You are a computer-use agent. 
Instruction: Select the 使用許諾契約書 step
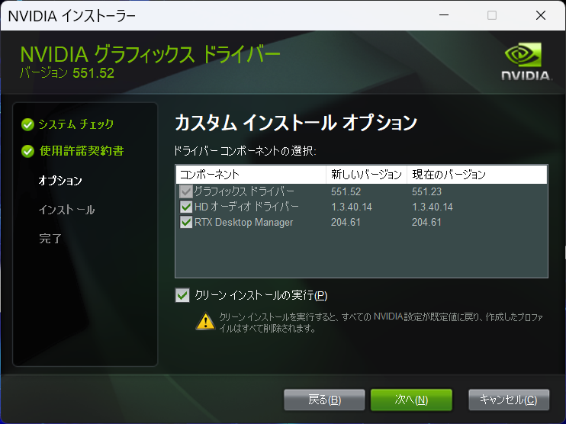[82, 151]
